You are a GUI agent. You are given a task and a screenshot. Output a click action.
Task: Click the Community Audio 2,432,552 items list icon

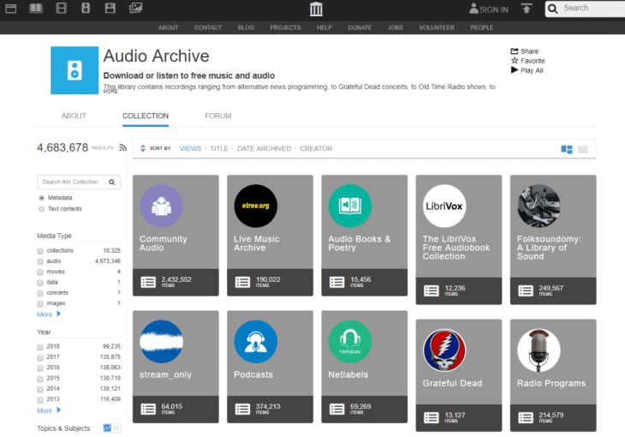coord(148,282)
